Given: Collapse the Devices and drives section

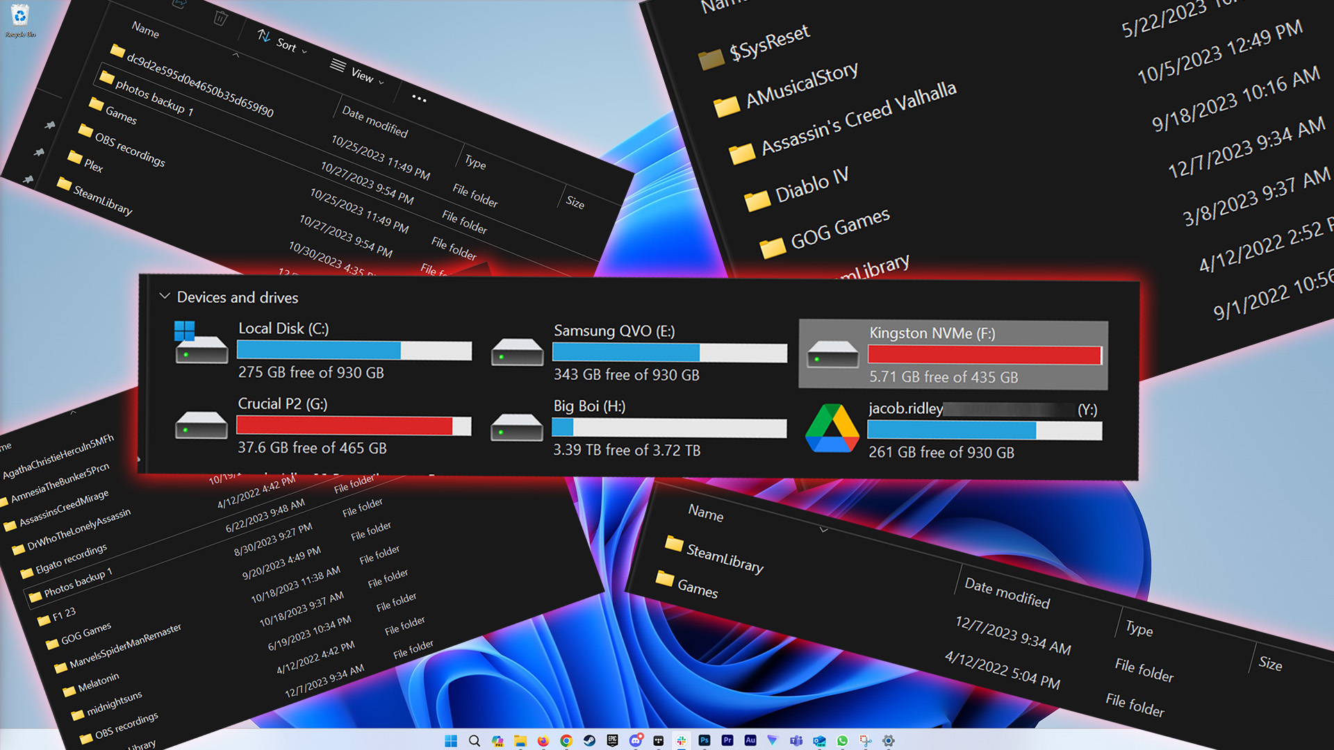Looking at the screenshot, I should pyautogui.click(x=165, y=297).
